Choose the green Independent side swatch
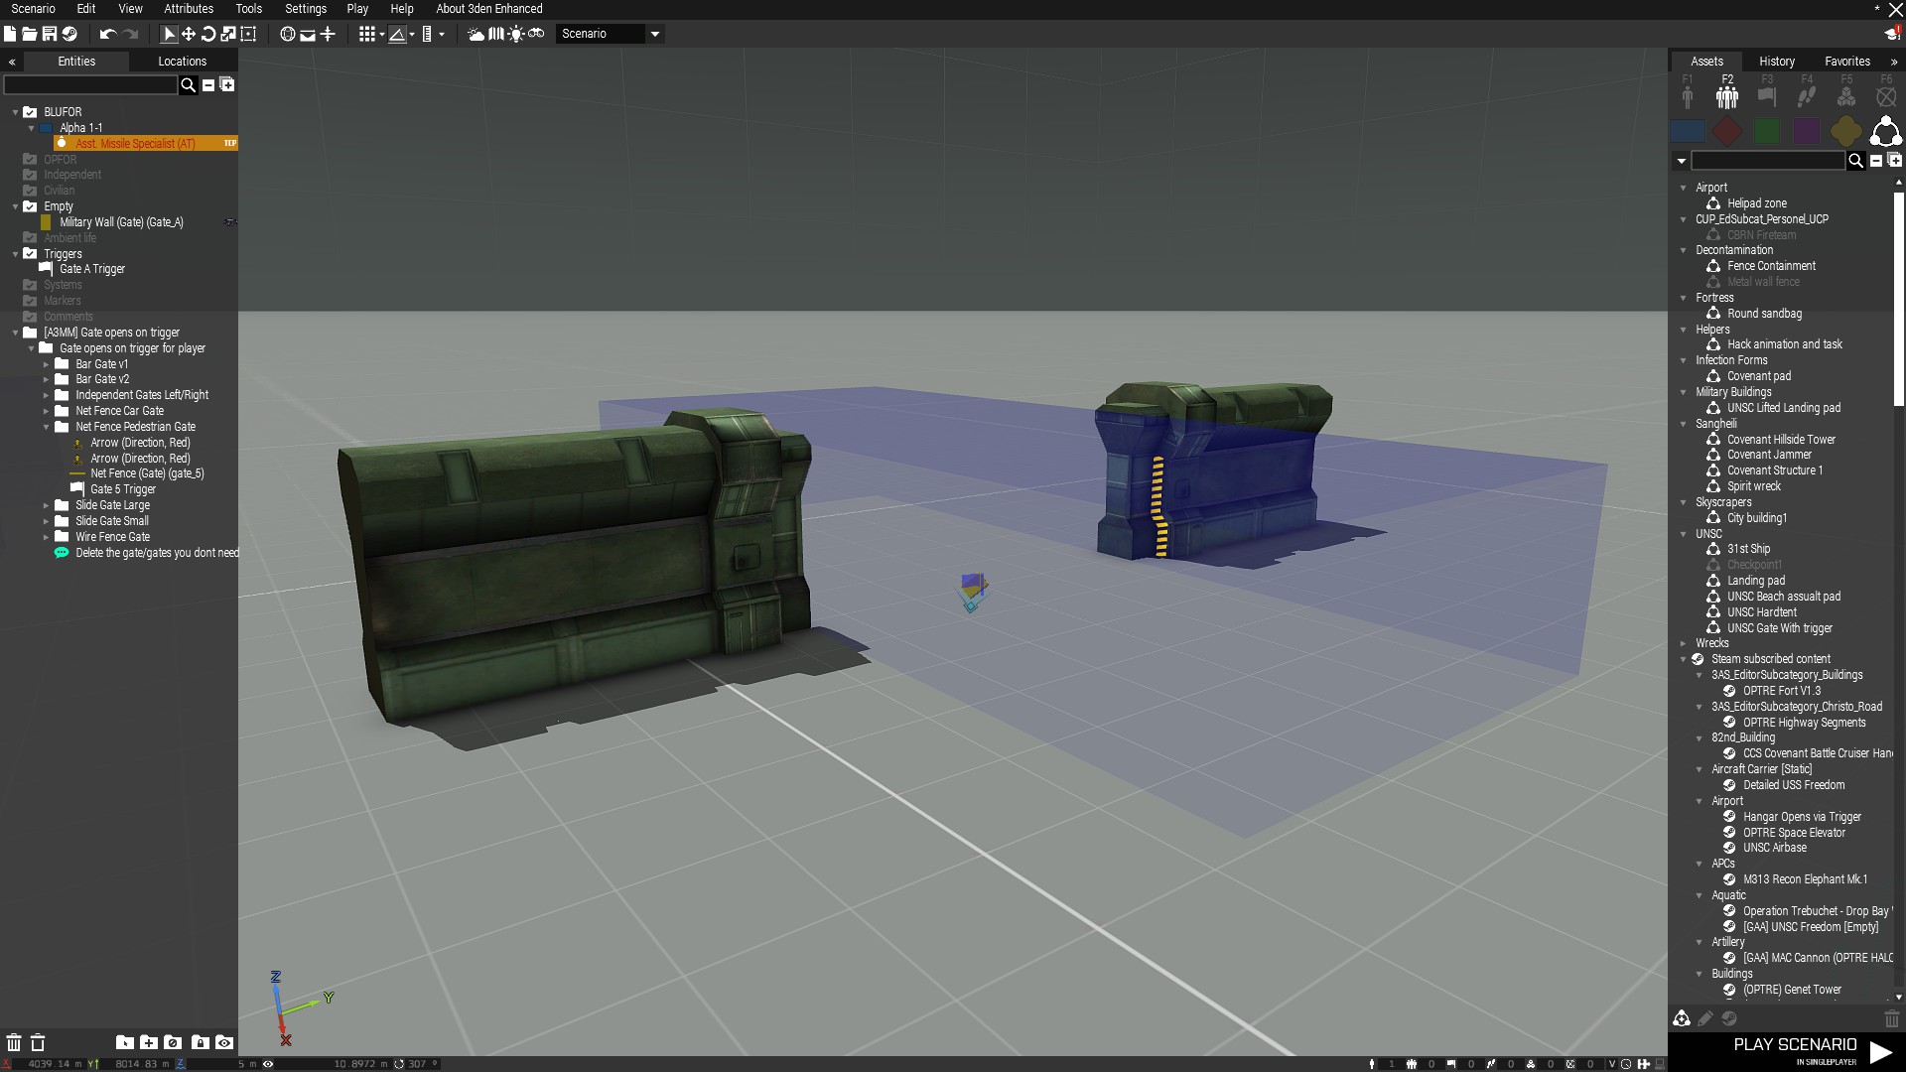Screen dimensions: 1906x1072 (1767, 131)
